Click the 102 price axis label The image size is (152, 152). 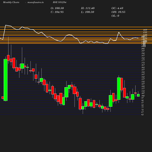[143, 96]
